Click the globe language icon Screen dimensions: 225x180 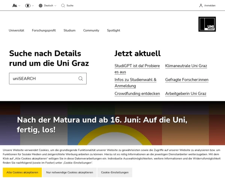pos(40,6)
